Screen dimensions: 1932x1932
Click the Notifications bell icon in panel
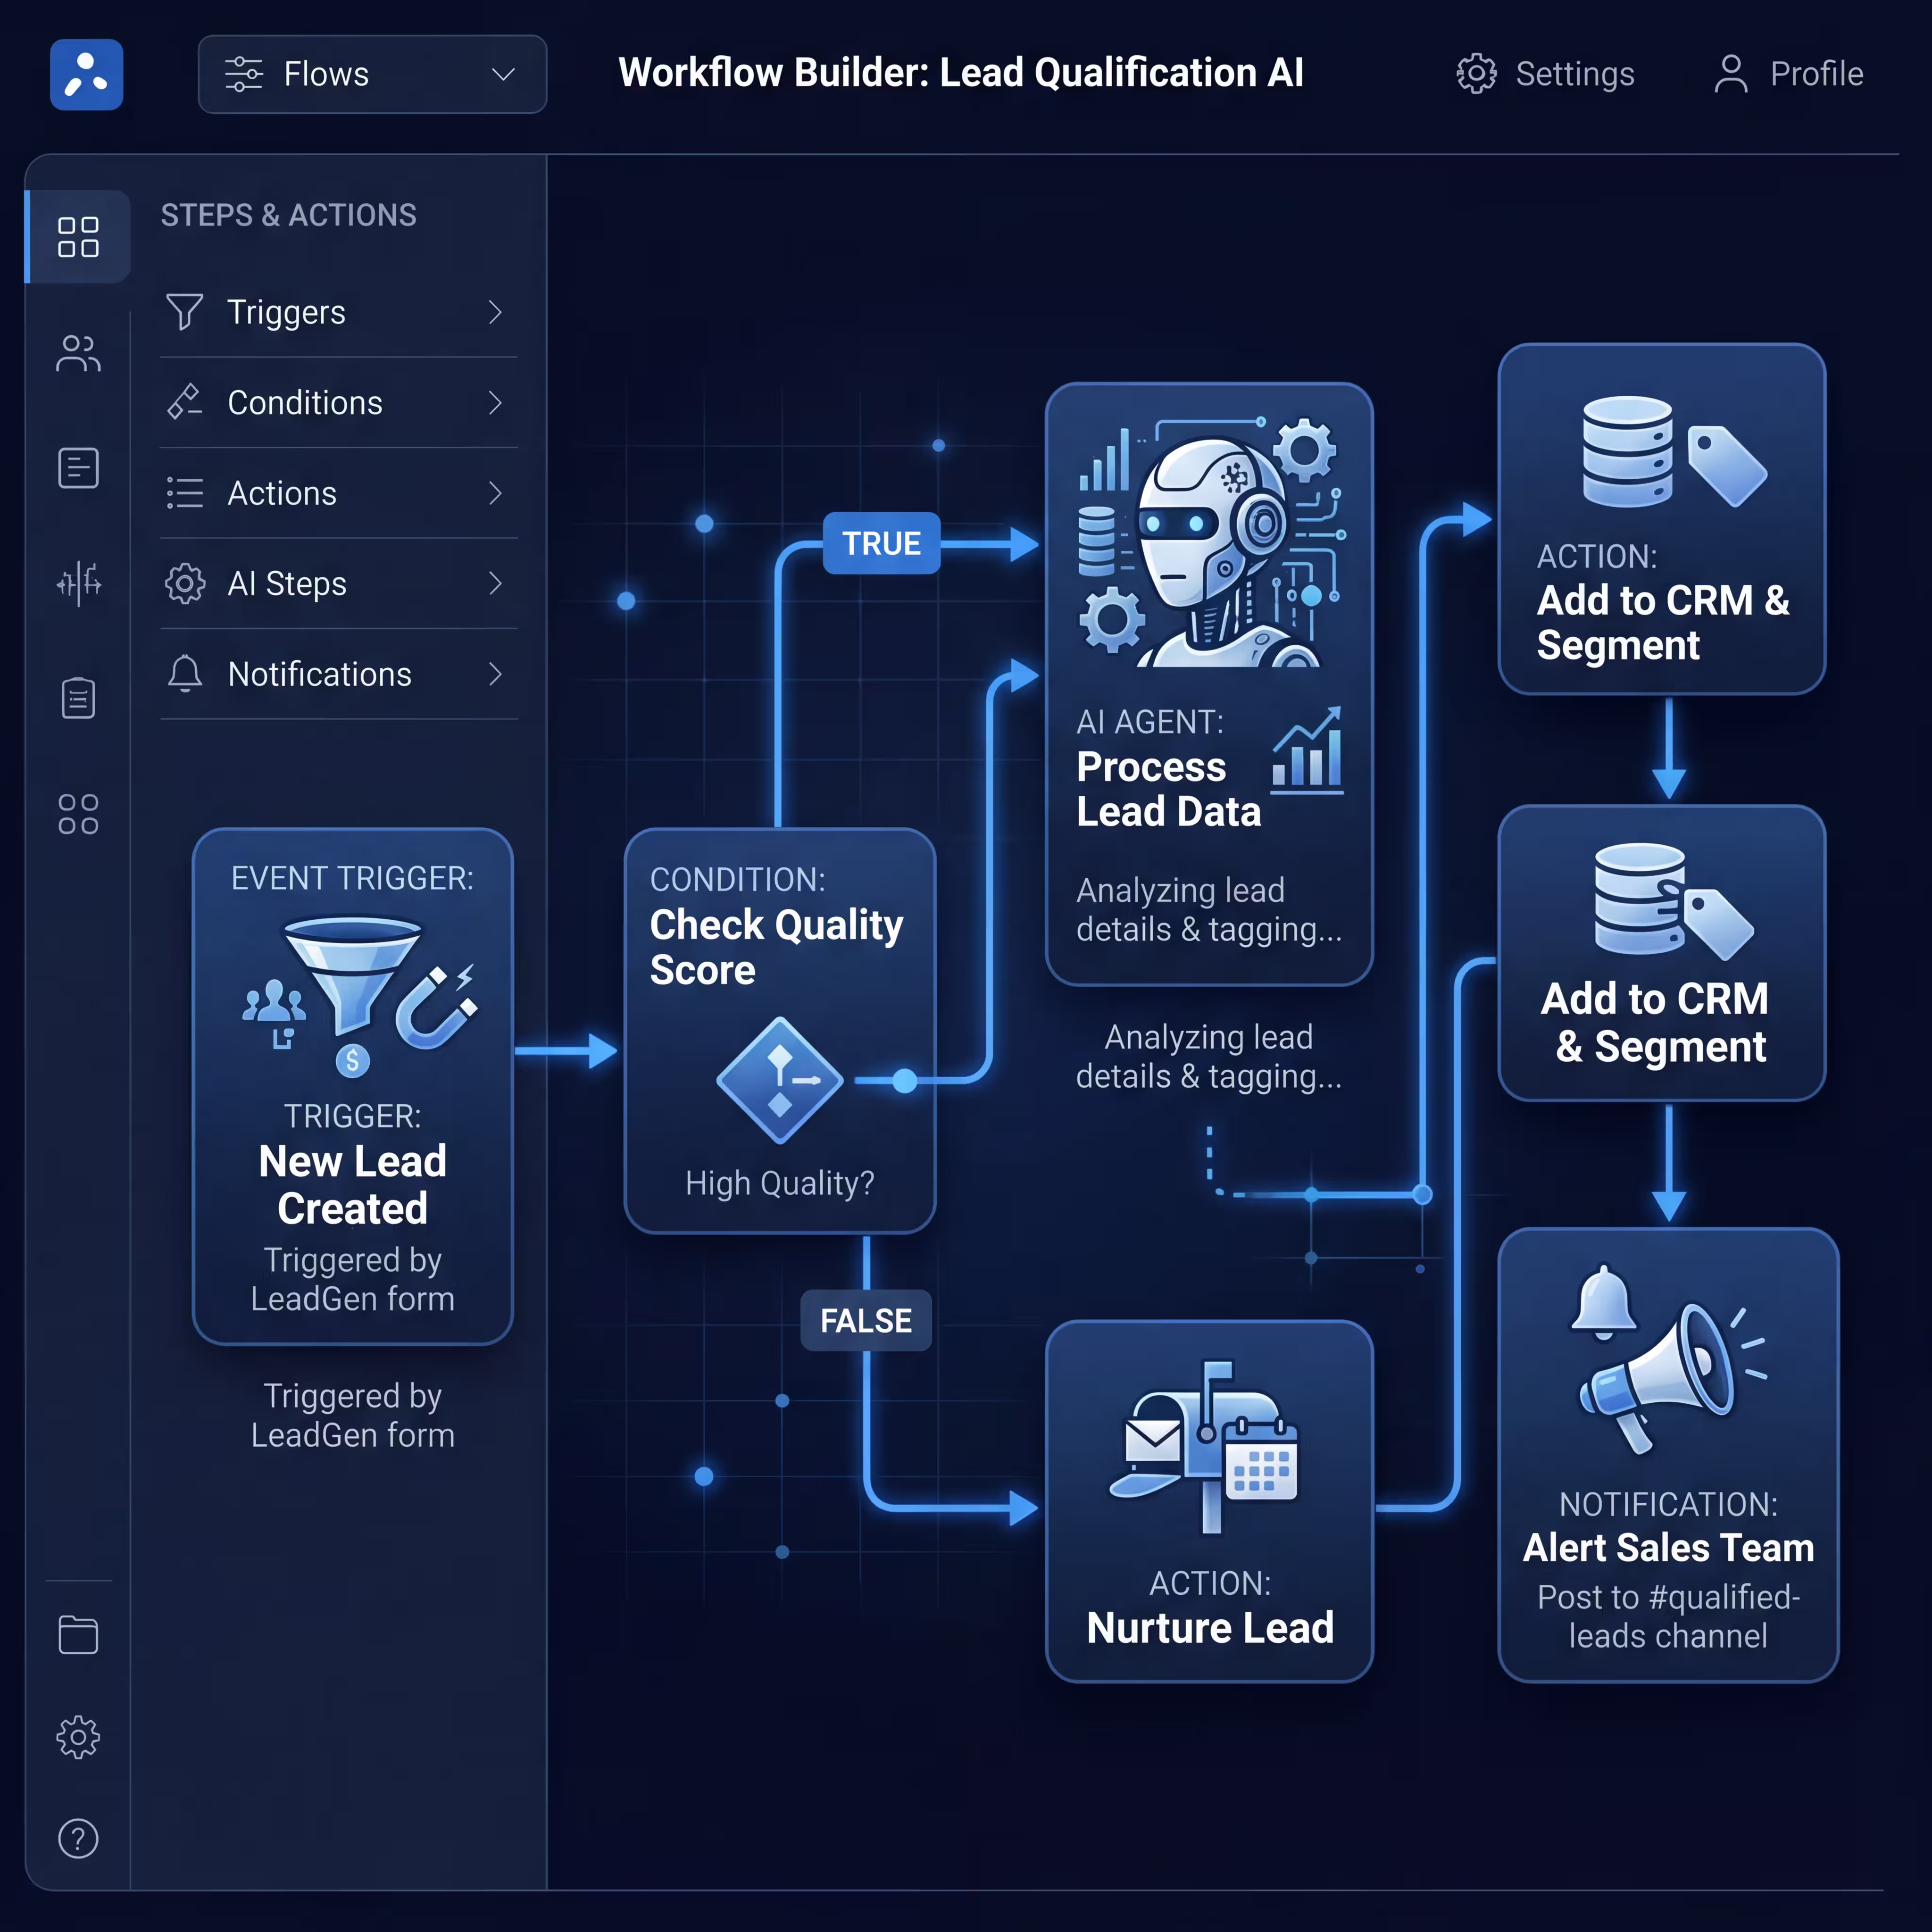184,674
